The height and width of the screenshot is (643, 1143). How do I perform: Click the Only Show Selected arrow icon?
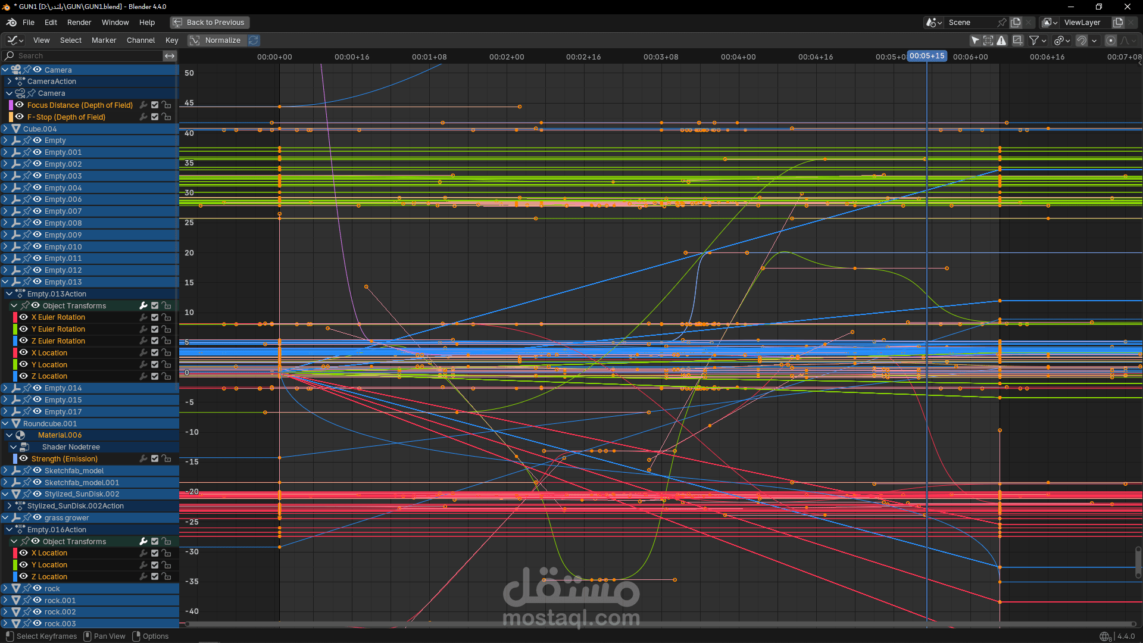point(975,40)
